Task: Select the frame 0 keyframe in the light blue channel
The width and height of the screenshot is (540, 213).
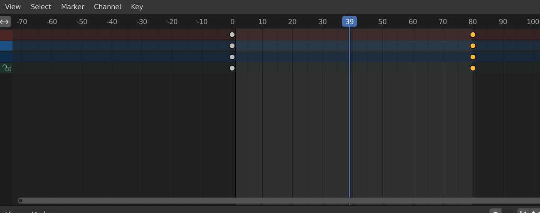Action: pos(232,46)
